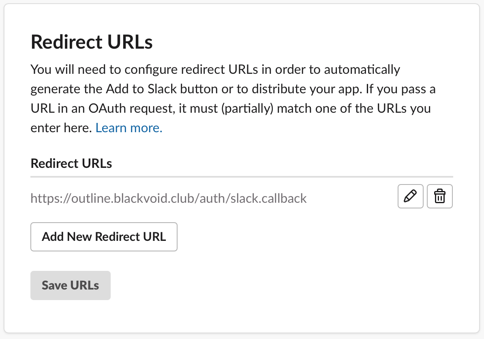Delete the redirect URL with the trash icon

(440, 197)
